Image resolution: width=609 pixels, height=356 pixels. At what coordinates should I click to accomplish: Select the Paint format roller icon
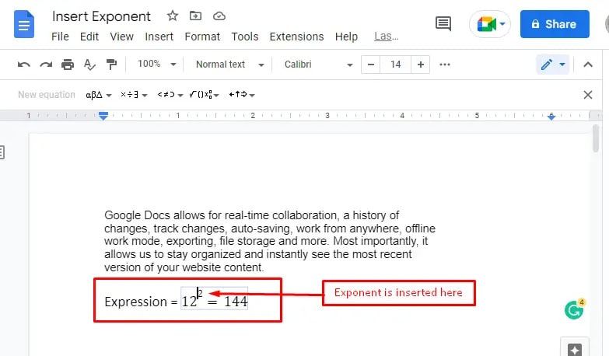111,65
